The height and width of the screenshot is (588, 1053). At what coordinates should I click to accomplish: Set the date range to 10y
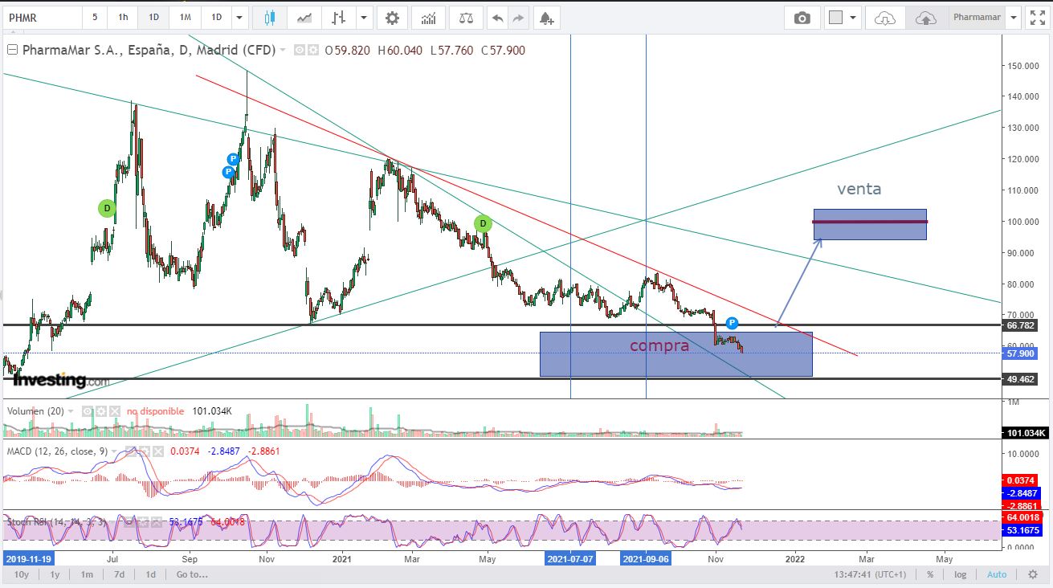click(x=22, y=574)
